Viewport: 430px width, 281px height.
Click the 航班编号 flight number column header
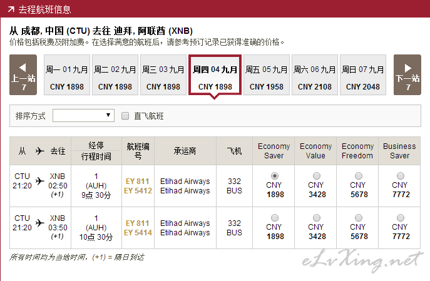[138, 151]
